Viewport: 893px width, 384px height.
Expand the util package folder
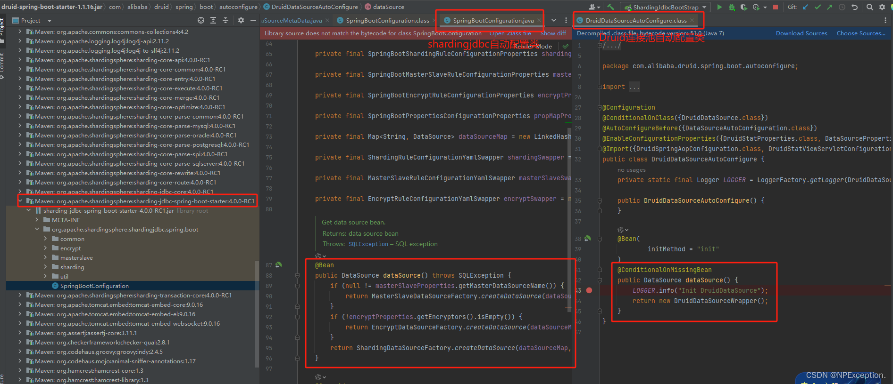(45, 276)
